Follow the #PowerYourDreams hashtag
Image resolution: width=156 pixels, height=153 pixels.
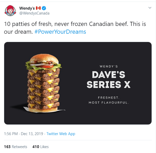(60, 32)
